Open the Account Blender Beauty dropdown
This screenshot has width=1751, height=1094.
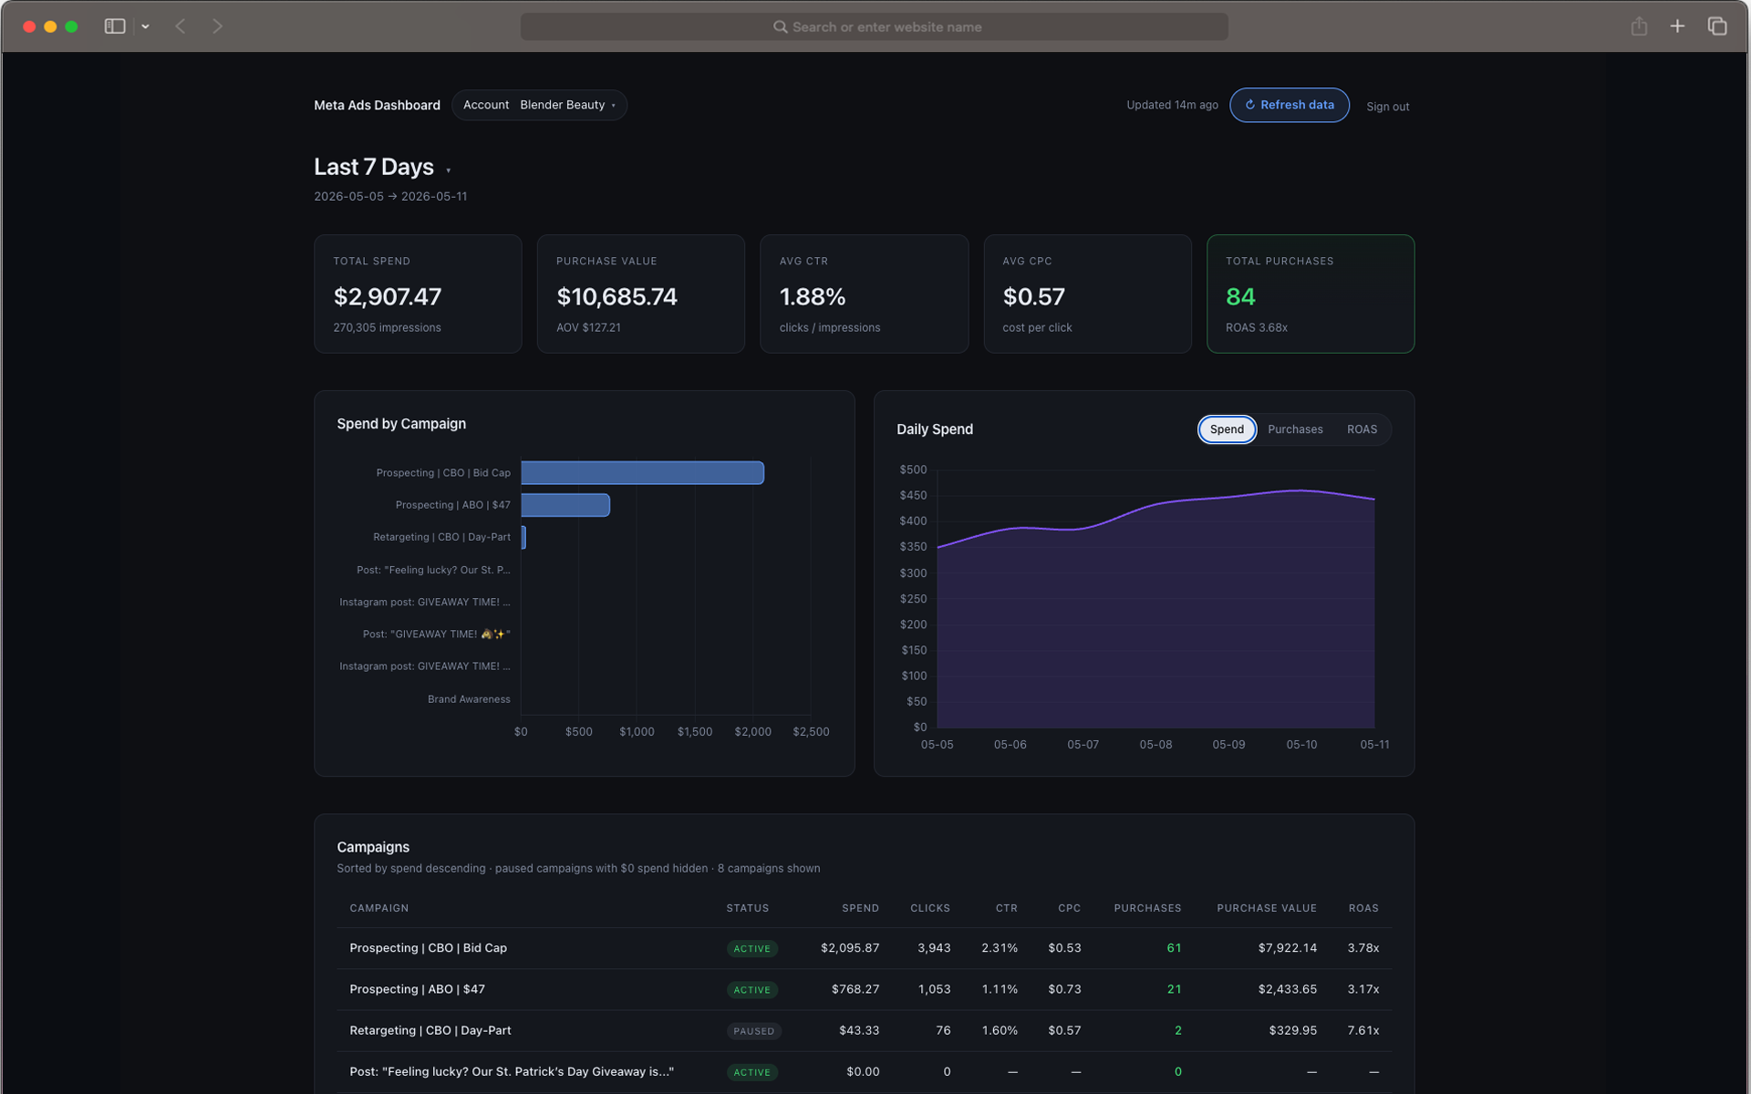tap(539, 105)
